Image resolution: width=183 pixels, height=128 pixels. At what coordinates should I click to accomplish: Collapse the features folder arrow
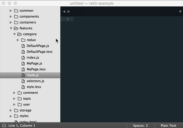point(11,28)
